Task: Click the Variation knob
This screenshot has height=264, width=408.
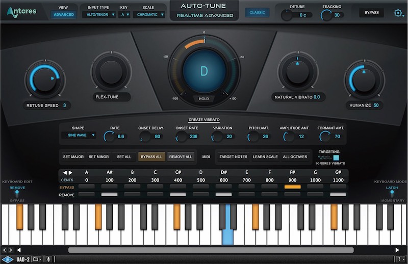Action: point(217,136)
